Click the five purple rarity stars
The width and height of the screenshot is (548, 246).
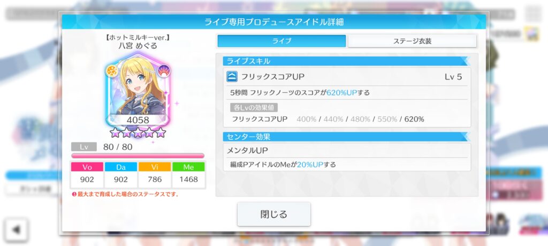click(138, 132)
